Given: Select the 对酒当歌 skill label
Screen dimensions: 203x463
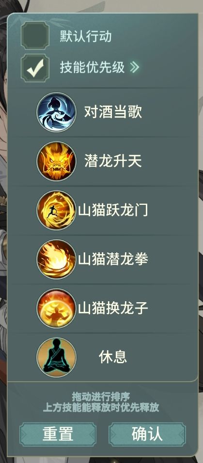Looking at the screenshot, I should pos(113,112).
